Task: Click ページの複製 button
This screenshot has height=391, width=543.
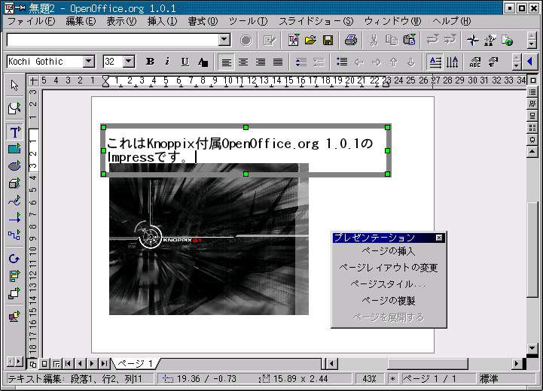Action: tap(389, 301)
